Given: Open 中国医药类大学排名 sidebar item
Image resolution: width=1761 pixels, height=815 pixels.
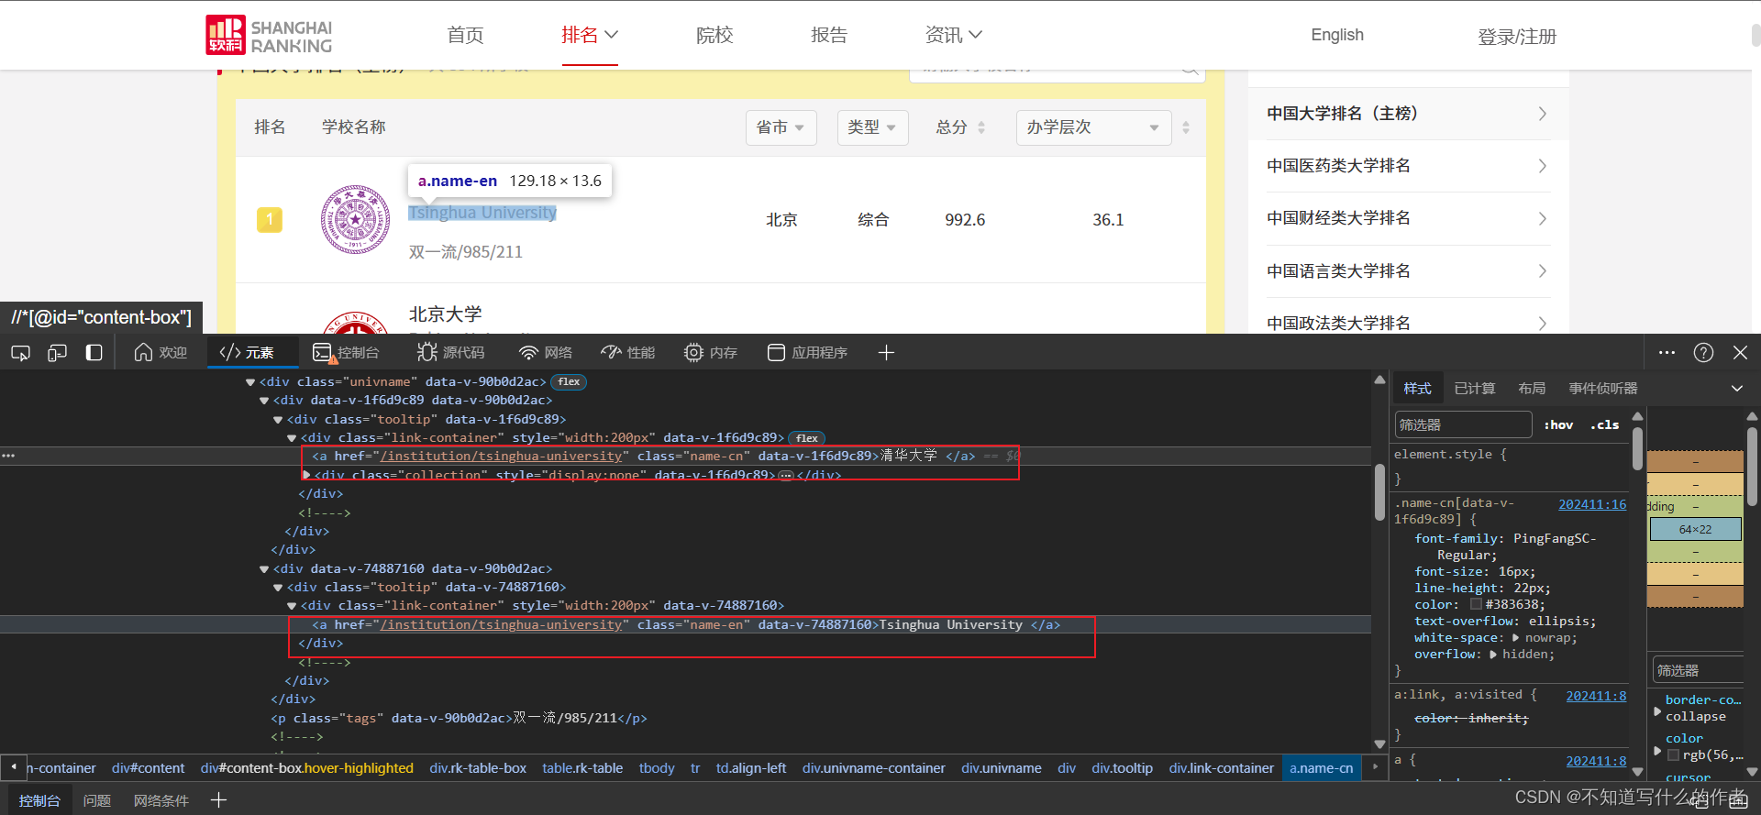Looking at the screenshot, I should coord(1408,166).
